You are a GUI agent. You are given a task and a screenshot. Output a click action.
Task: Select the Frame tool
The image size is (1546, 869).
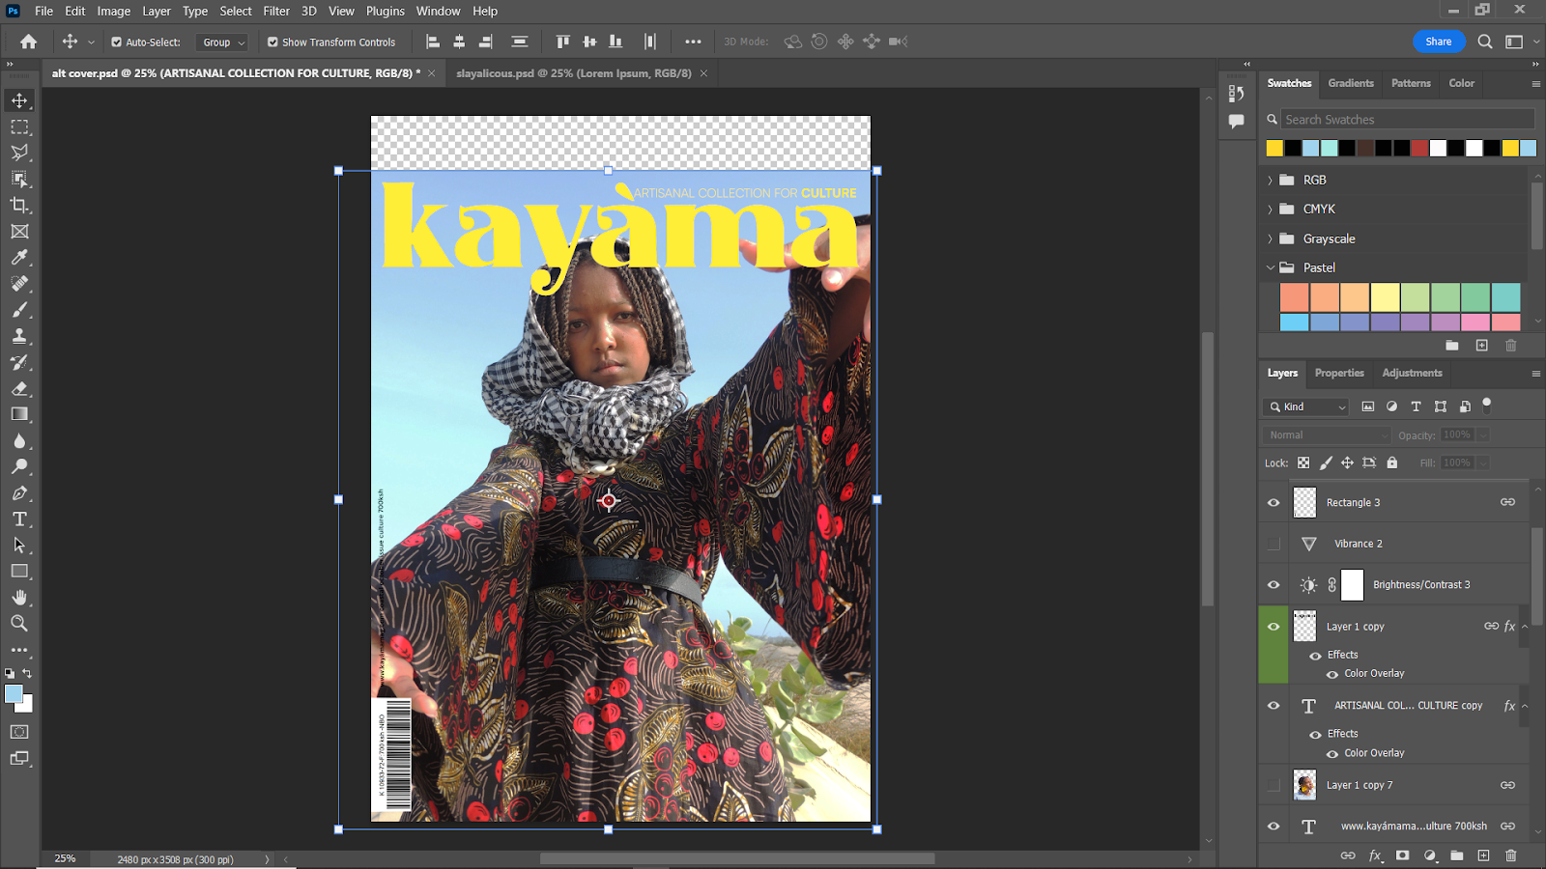click(19, 231)
